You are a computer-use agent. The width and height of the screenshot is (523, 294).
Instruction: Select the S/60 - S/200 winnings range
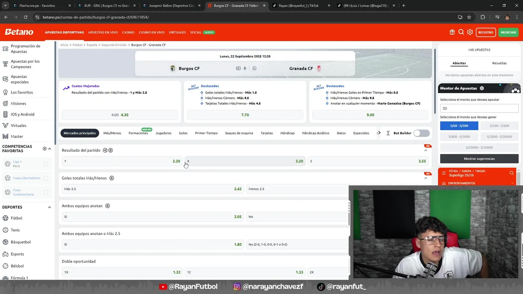pyautogui.click(x=459, y=126)
